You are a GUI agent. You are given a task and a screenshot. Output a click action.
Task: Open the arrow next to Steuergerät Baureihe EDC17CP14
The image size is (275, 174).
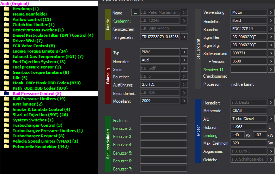(271, 29)
